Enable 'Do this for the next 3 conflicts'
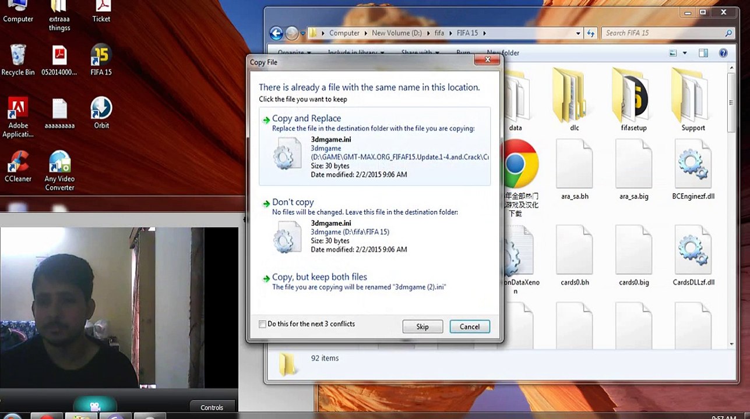The width and height of the screenshot is (750, 419). click(263, 324)
